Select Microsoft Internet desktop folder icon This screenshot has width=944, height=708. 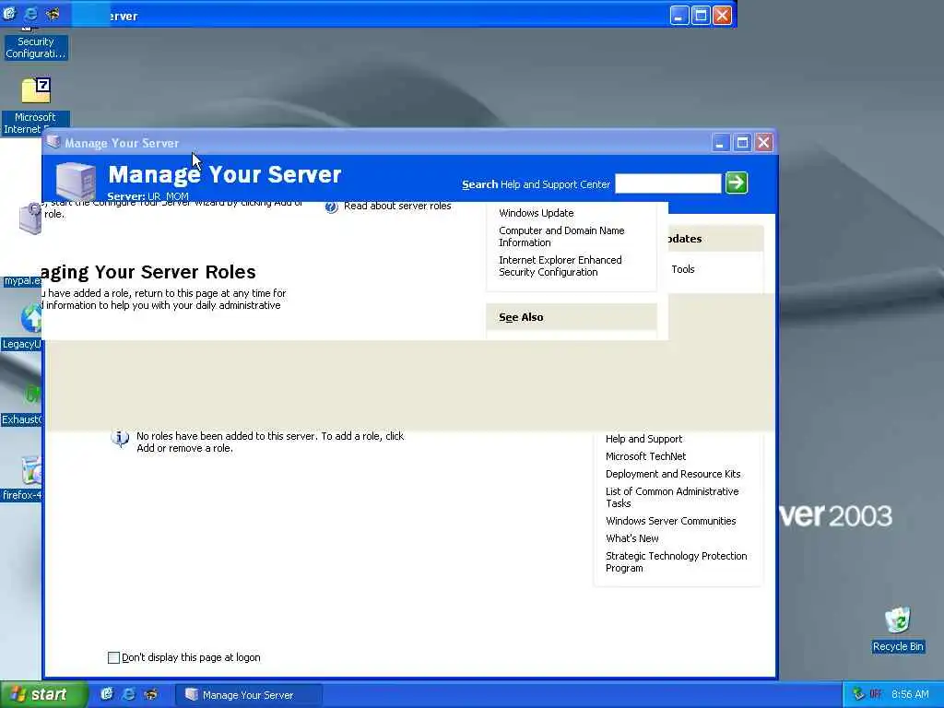pyautogui.click(x=36, y=91)
